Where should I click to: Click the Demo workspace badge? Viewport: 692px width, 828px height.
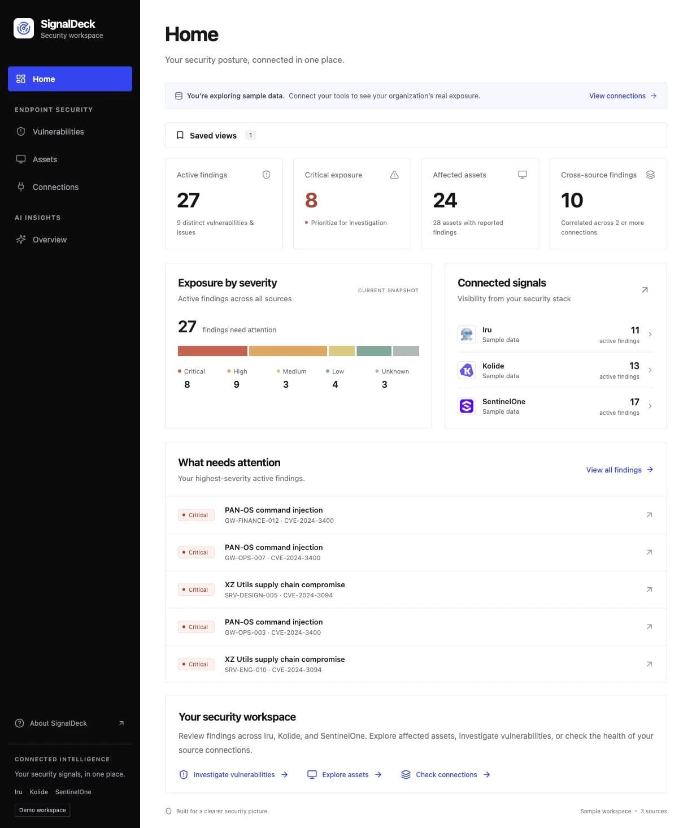(x=42, y=810)
